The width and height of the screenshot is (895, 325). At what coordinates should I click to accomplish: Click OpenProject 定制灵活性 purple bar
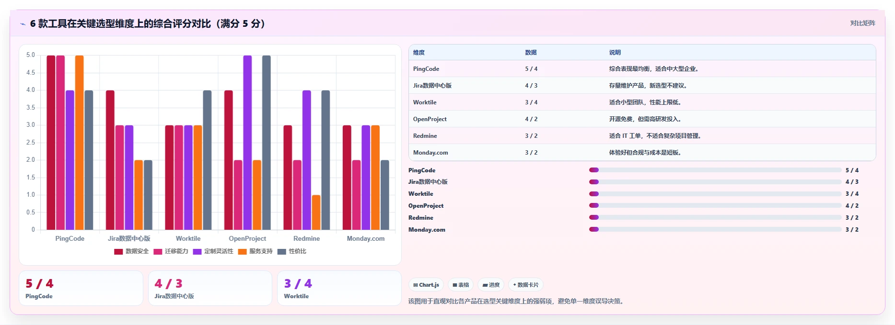[247, 143]
